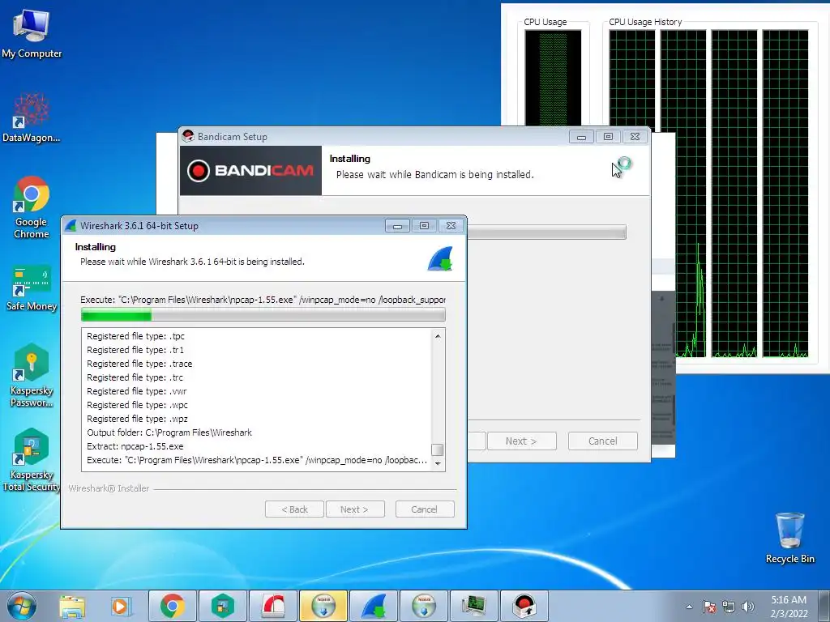Open the Action Center flag icon

(x=708, y=607)
